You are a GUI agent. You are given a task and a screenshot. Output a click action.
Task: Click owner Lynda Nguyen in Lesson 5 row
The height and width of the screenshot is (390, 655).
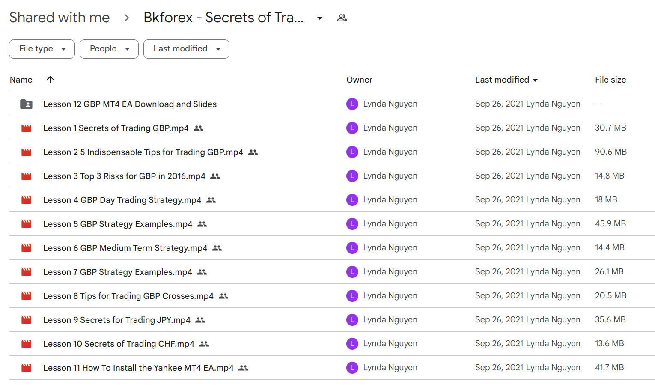pyautogui.click(x=390, y=223)
